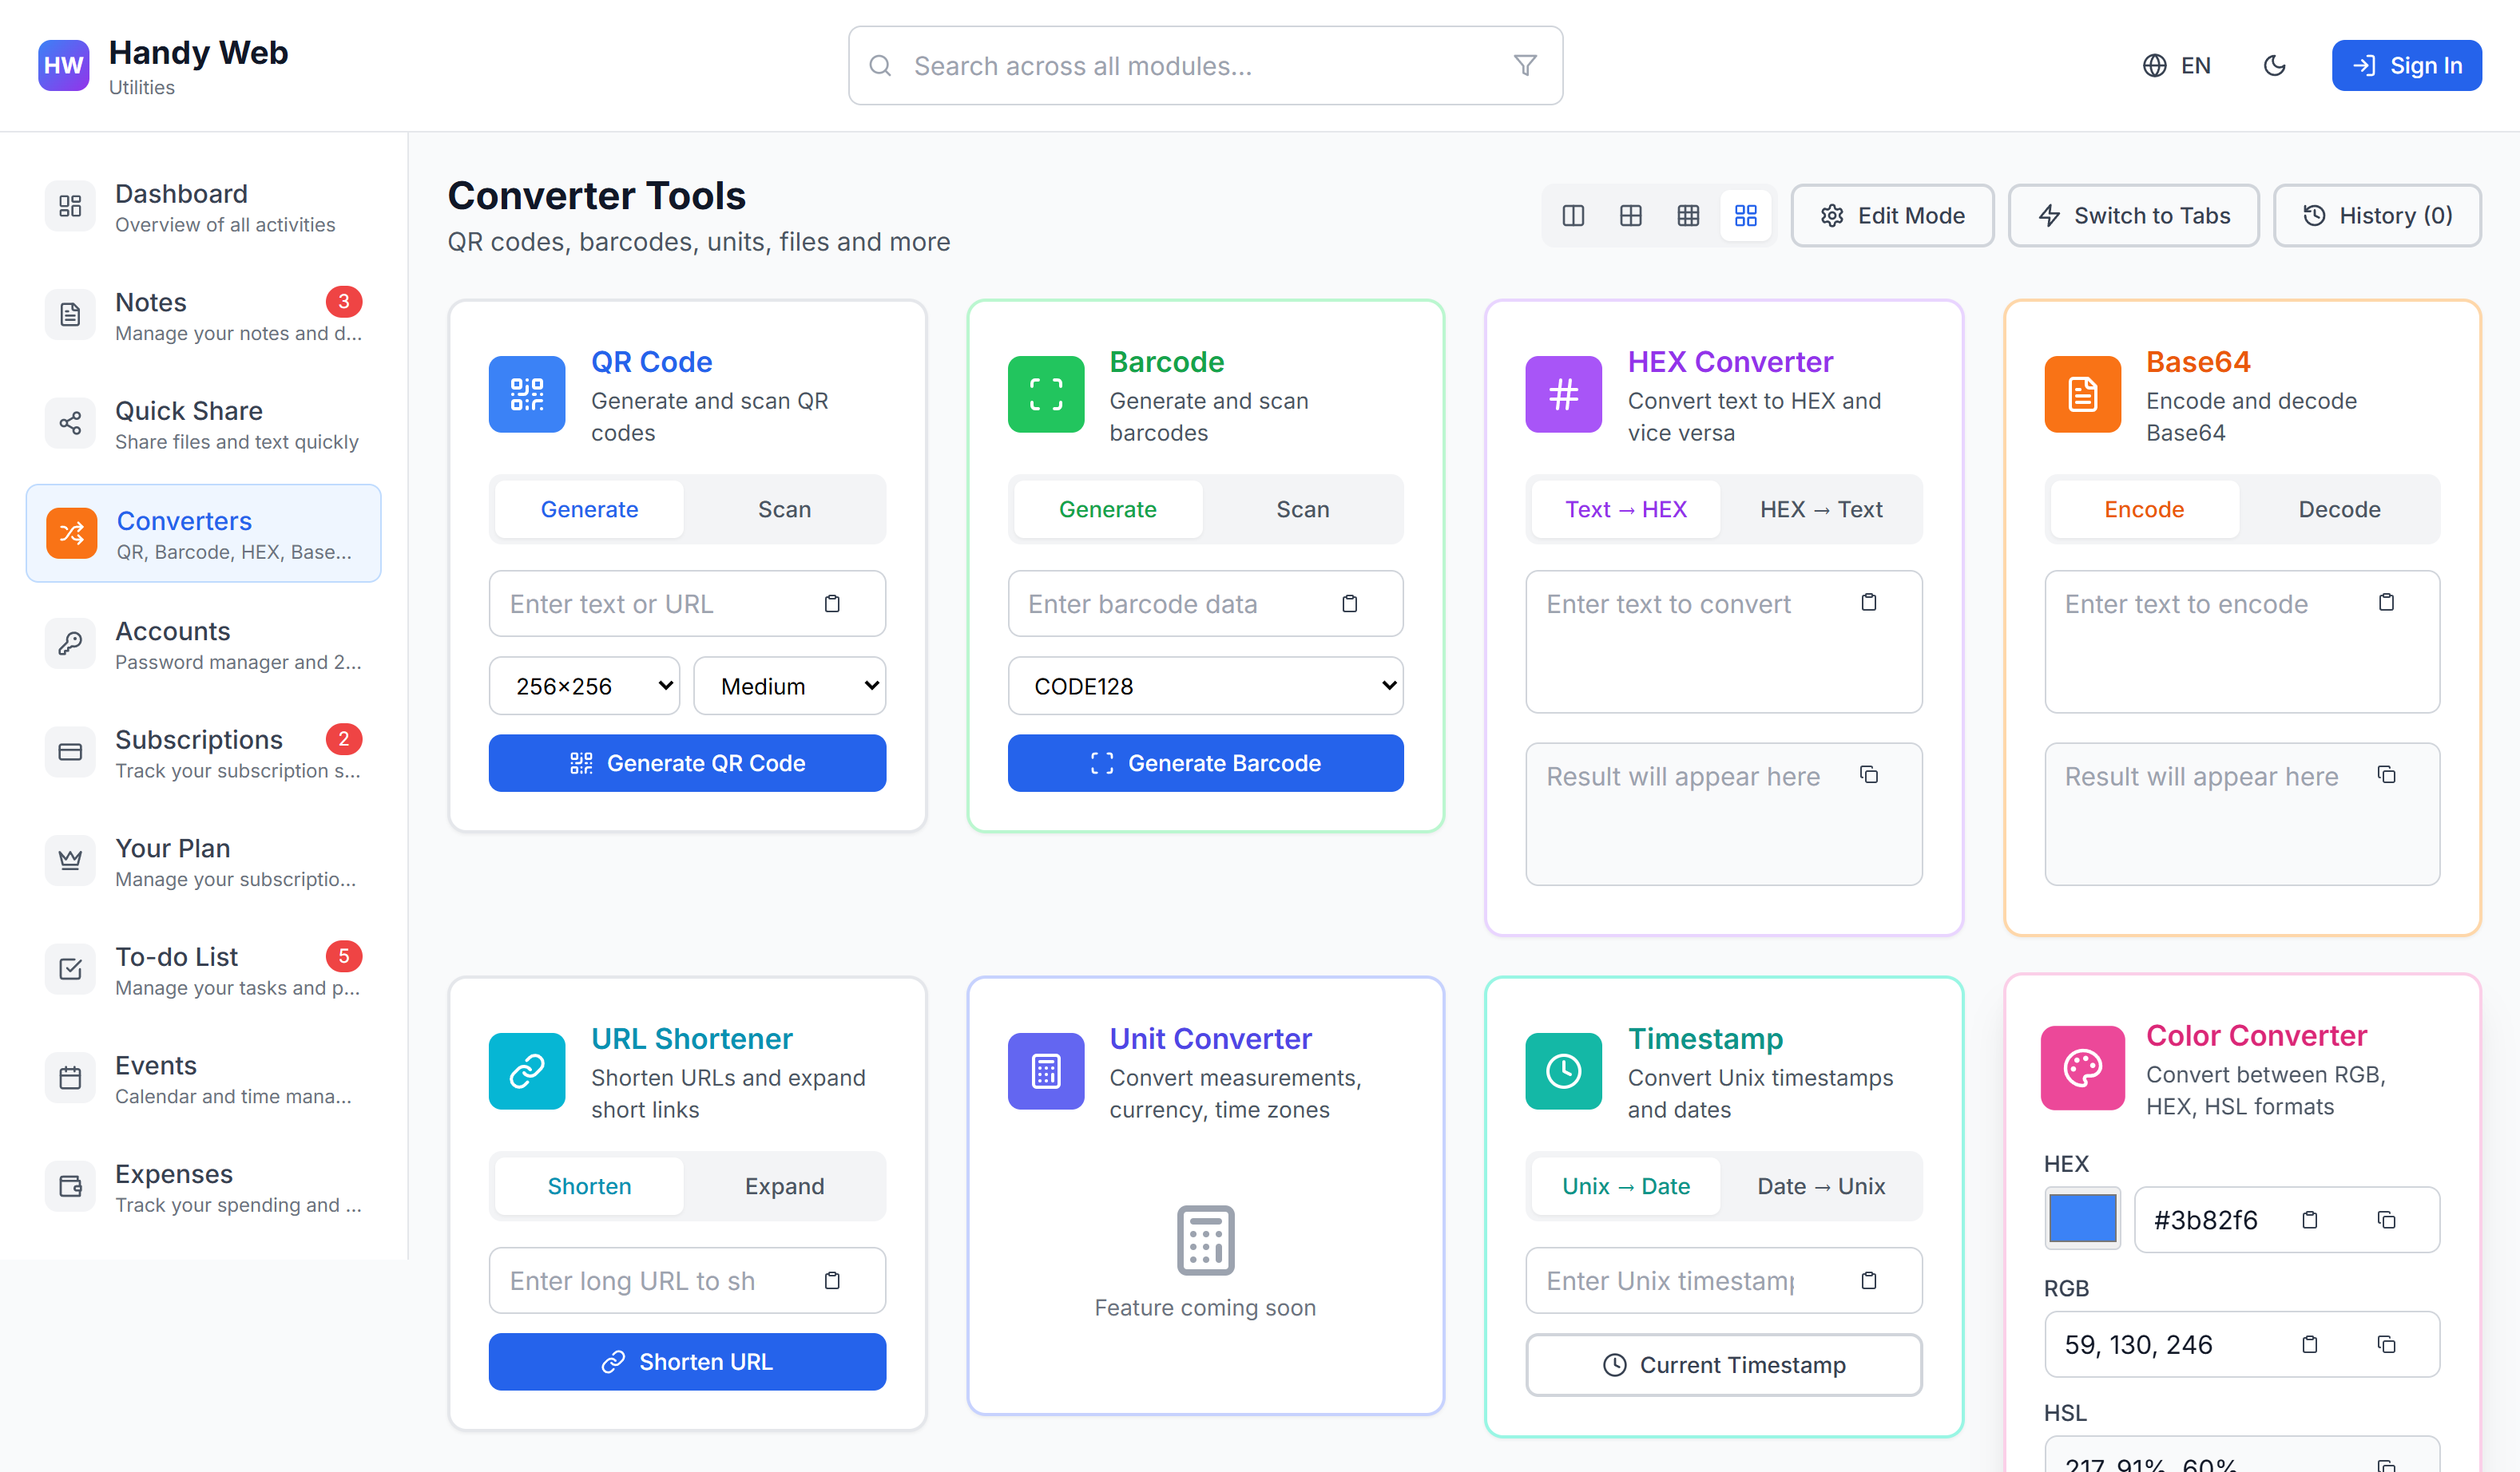Switch the QR Code card to Scan
This screenshot has width=2520, height=1472.
coord(784,509)
